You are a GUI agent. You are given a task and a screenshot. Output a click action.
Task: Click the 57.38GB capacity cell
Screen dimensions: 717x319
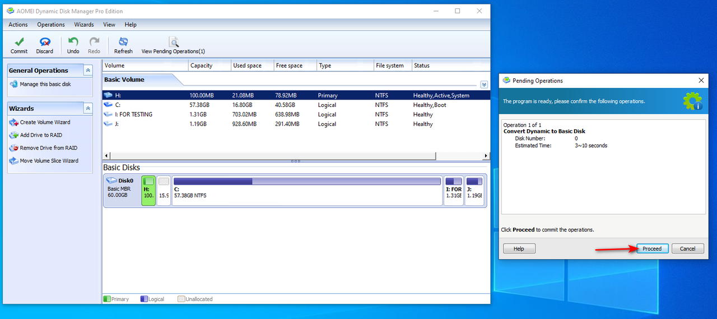199,105
